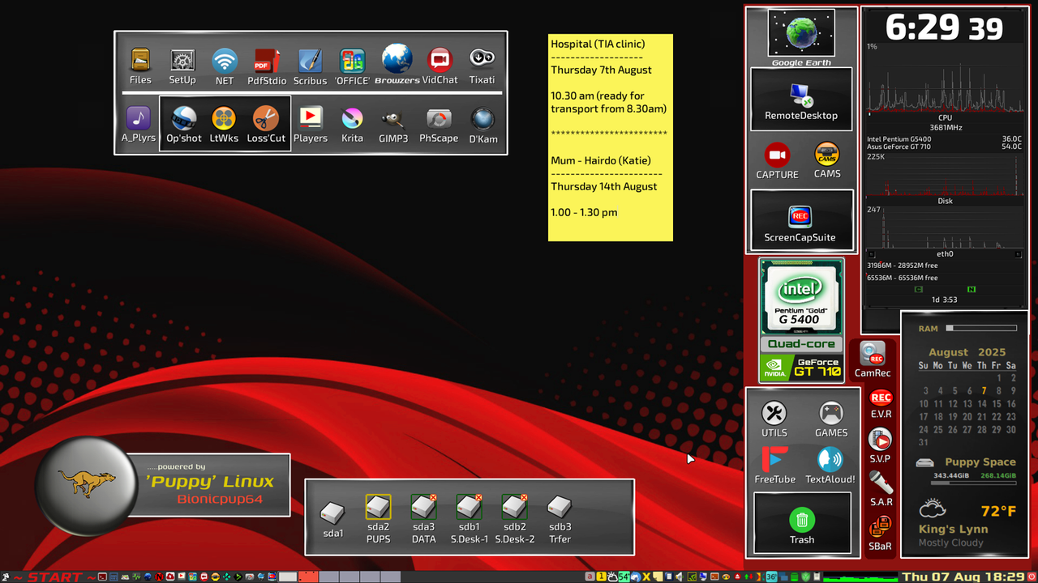Open the GAMES controller icon
Image resolution: width=1038 pixels, height=583 pixels.
[831, 414]
